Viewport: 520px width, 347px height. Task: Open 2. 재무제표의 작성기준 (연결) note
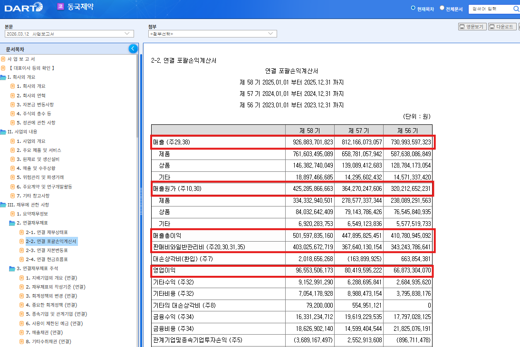tap(56, 287)
